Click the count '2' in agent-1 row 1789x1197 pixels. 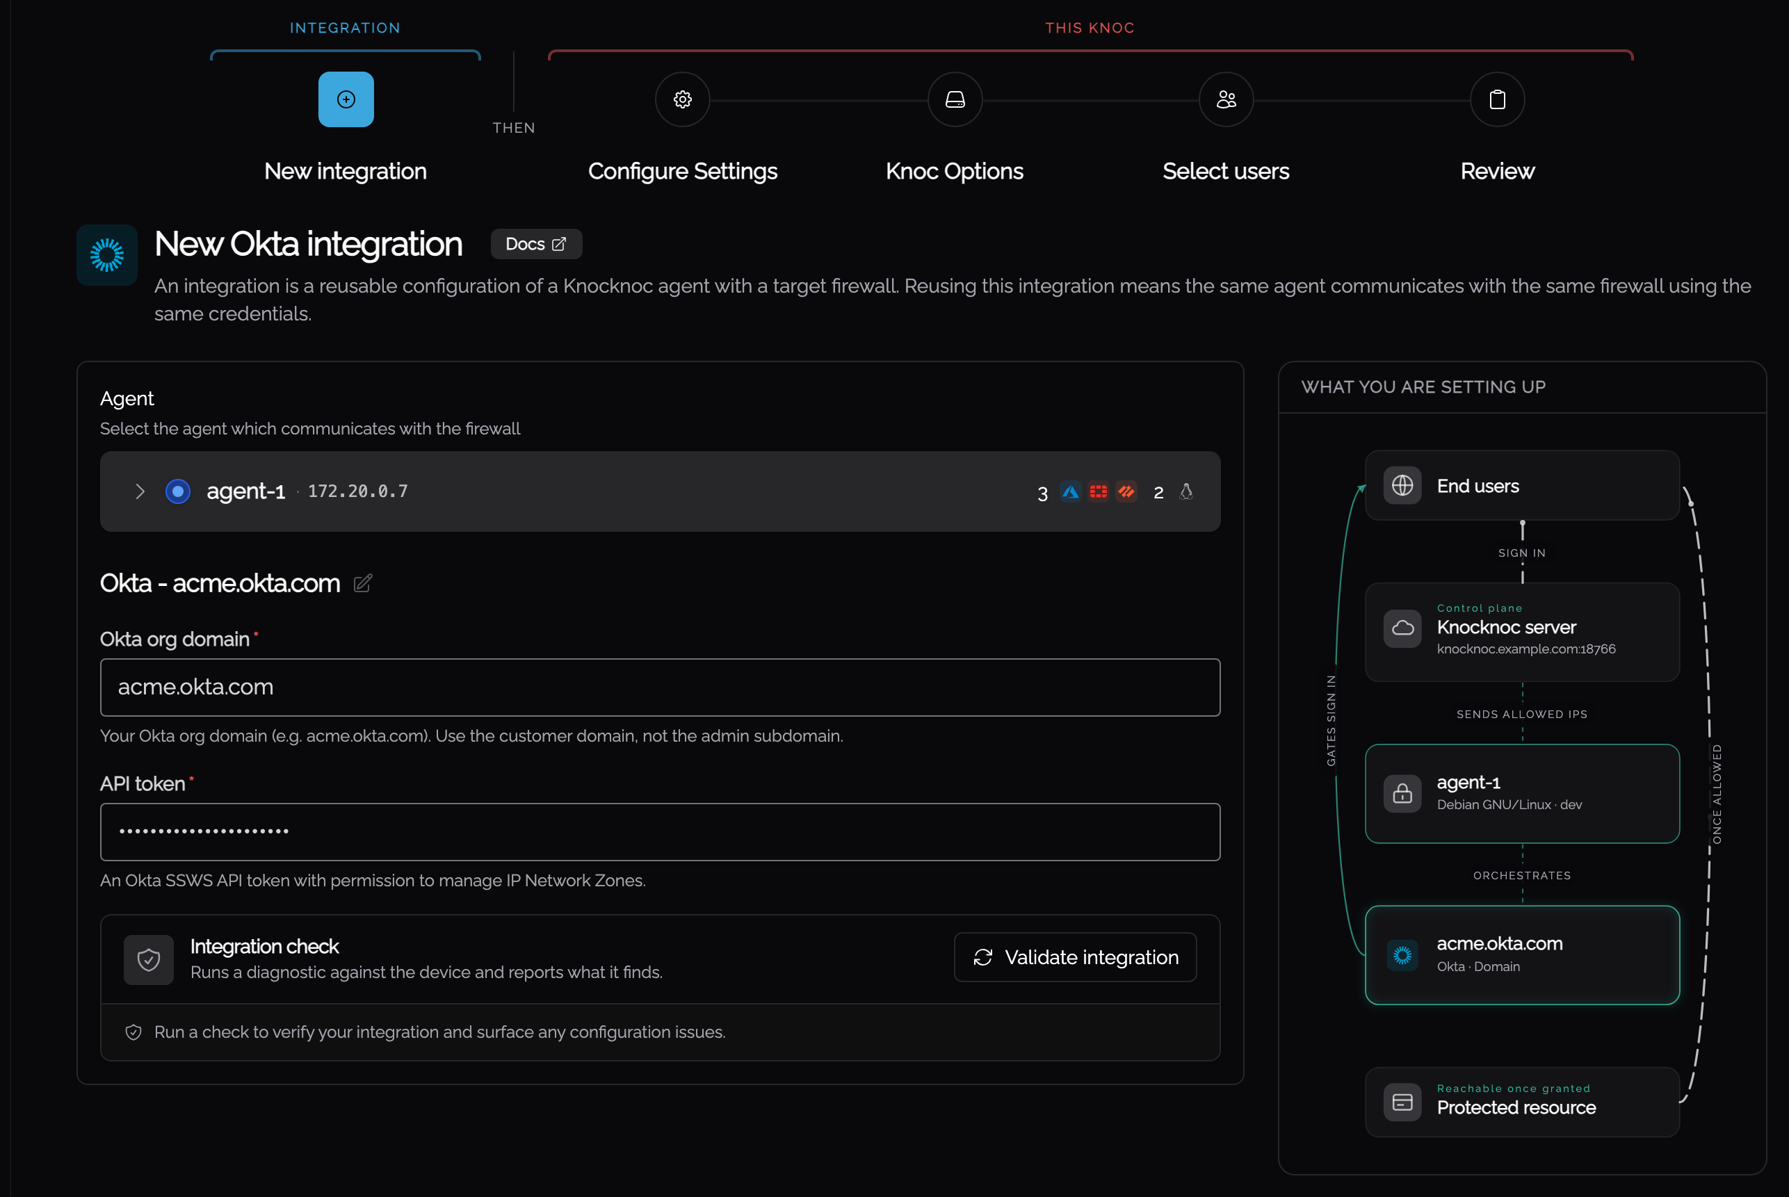(x=1158, y=493)
